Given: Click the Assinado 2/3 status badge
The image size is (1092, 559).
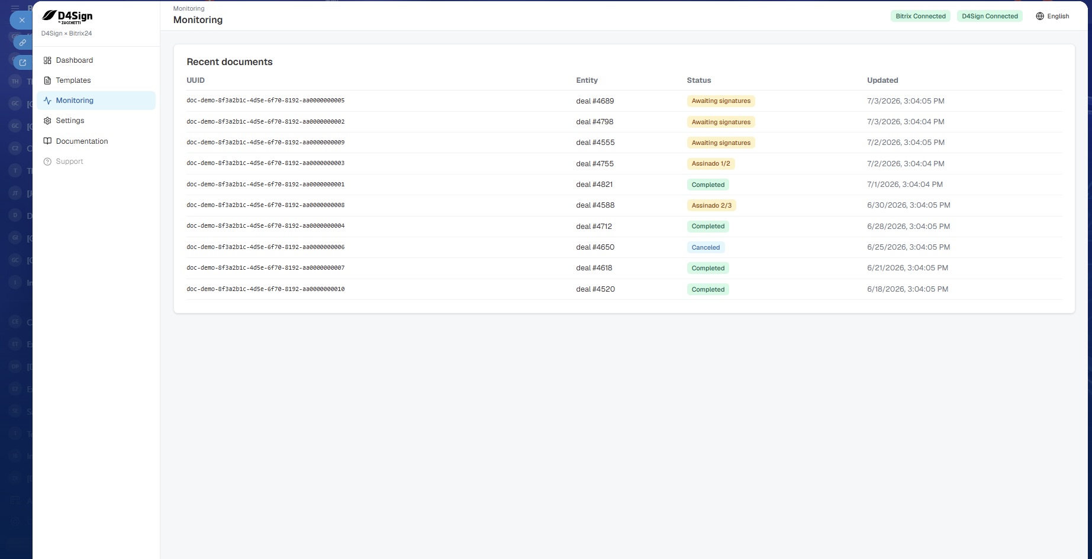Looking at the screenshot, I should [x=711, y=205].
